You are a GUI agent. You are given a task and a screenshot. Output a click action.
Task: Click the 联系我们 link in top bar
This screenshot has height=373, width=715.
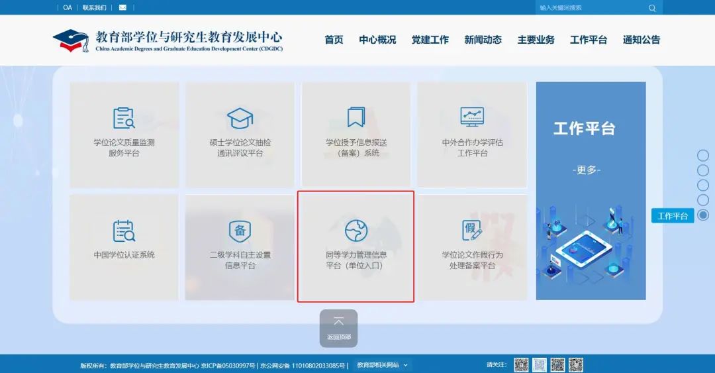pos(94,8)
